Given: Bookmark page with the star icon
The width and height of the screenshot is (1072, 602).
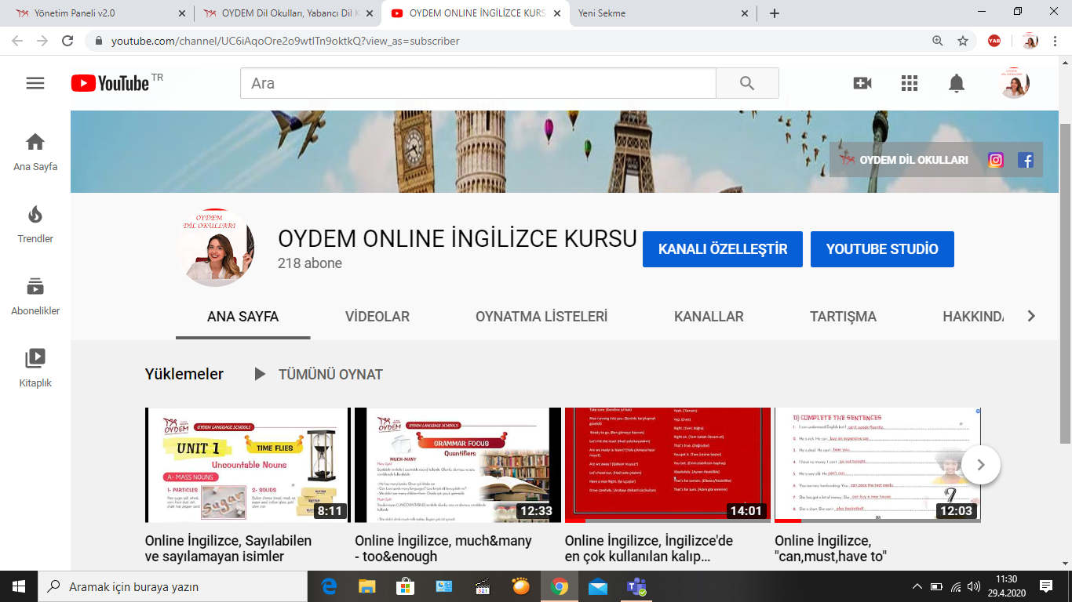Looking at the screenshot, I should coord(963,41).
